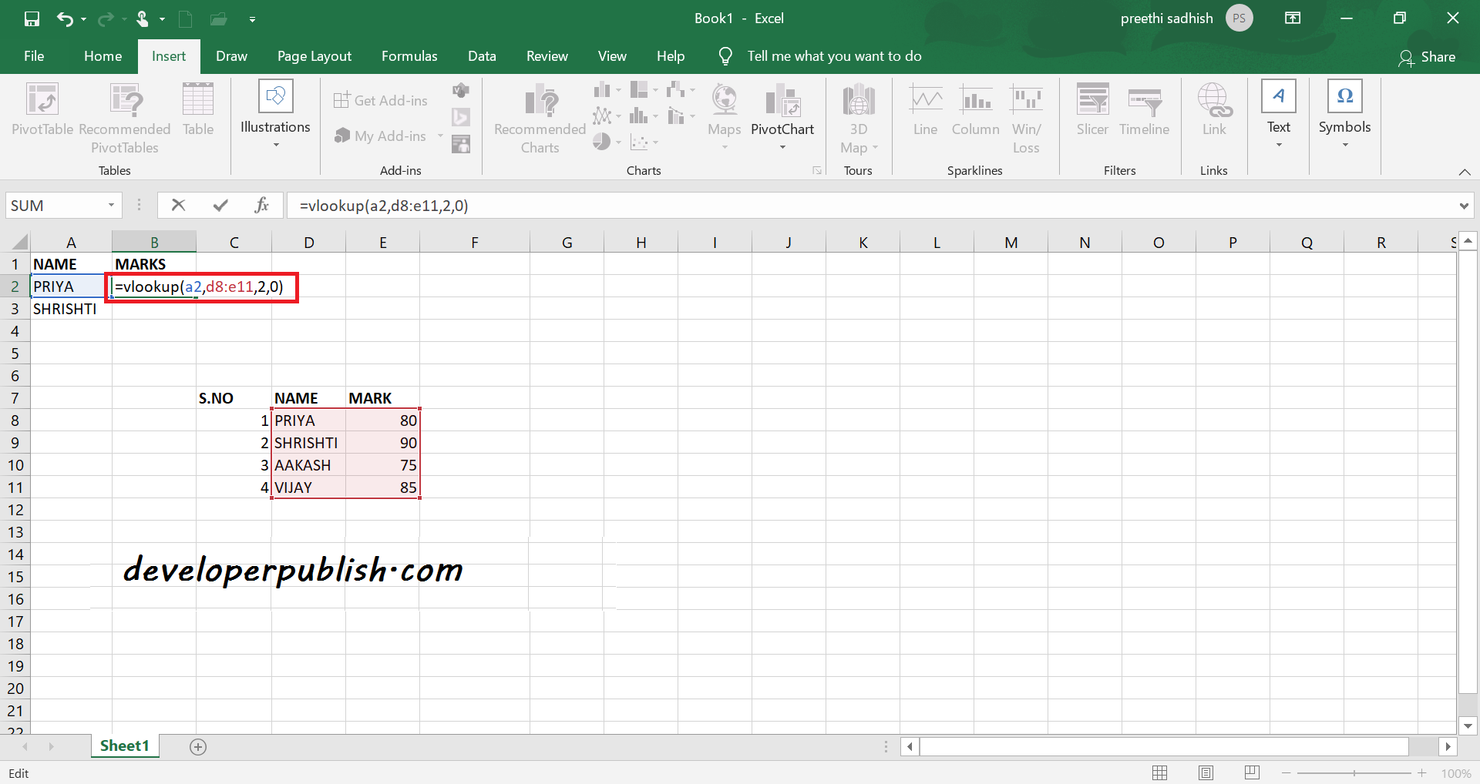Enable Page Break Preview view
This screenshot has width=1480, height=784.
coord(1252,772)
